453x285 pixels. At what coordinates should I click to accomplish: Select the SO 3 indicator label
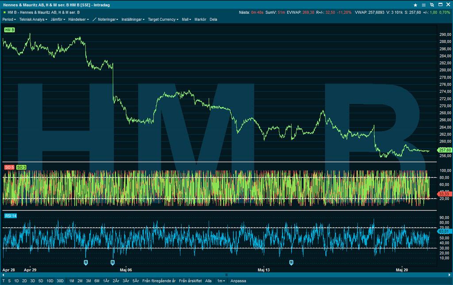point(21,167)
